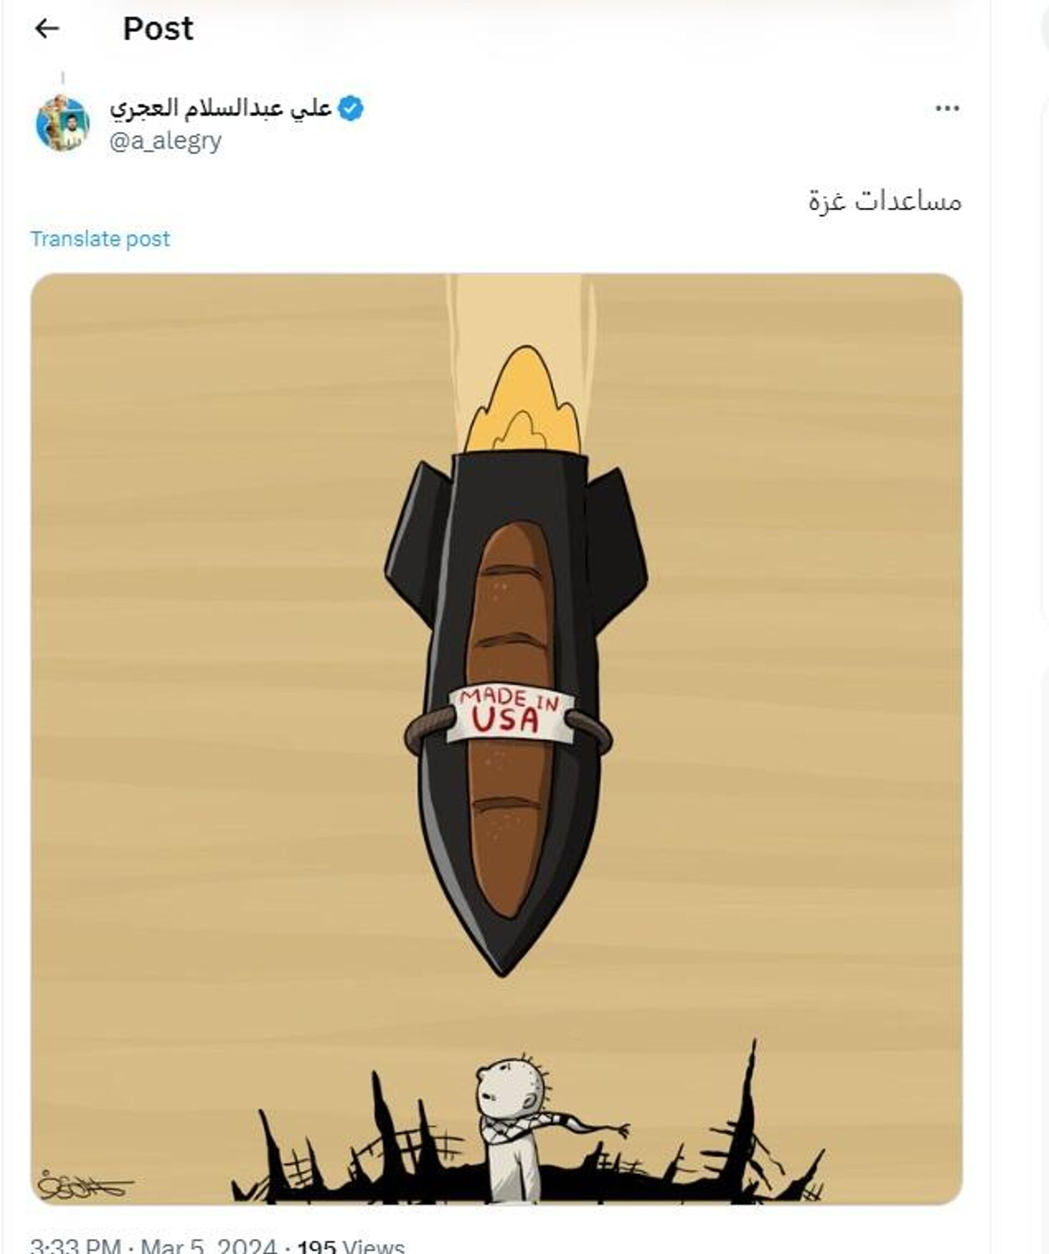Click the child figure in the cartoon
This screenshot has height=1254, width=1049.
[x=525, y=1129]
